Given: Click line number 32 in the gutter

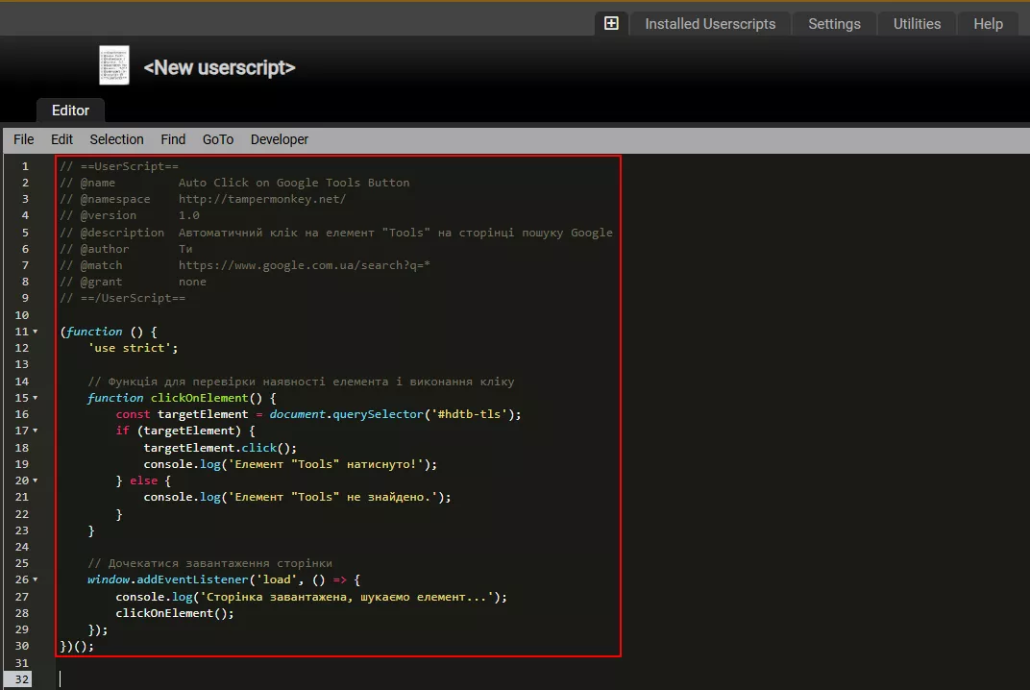Looking at the screenshot, I should (x=22, y=678).
